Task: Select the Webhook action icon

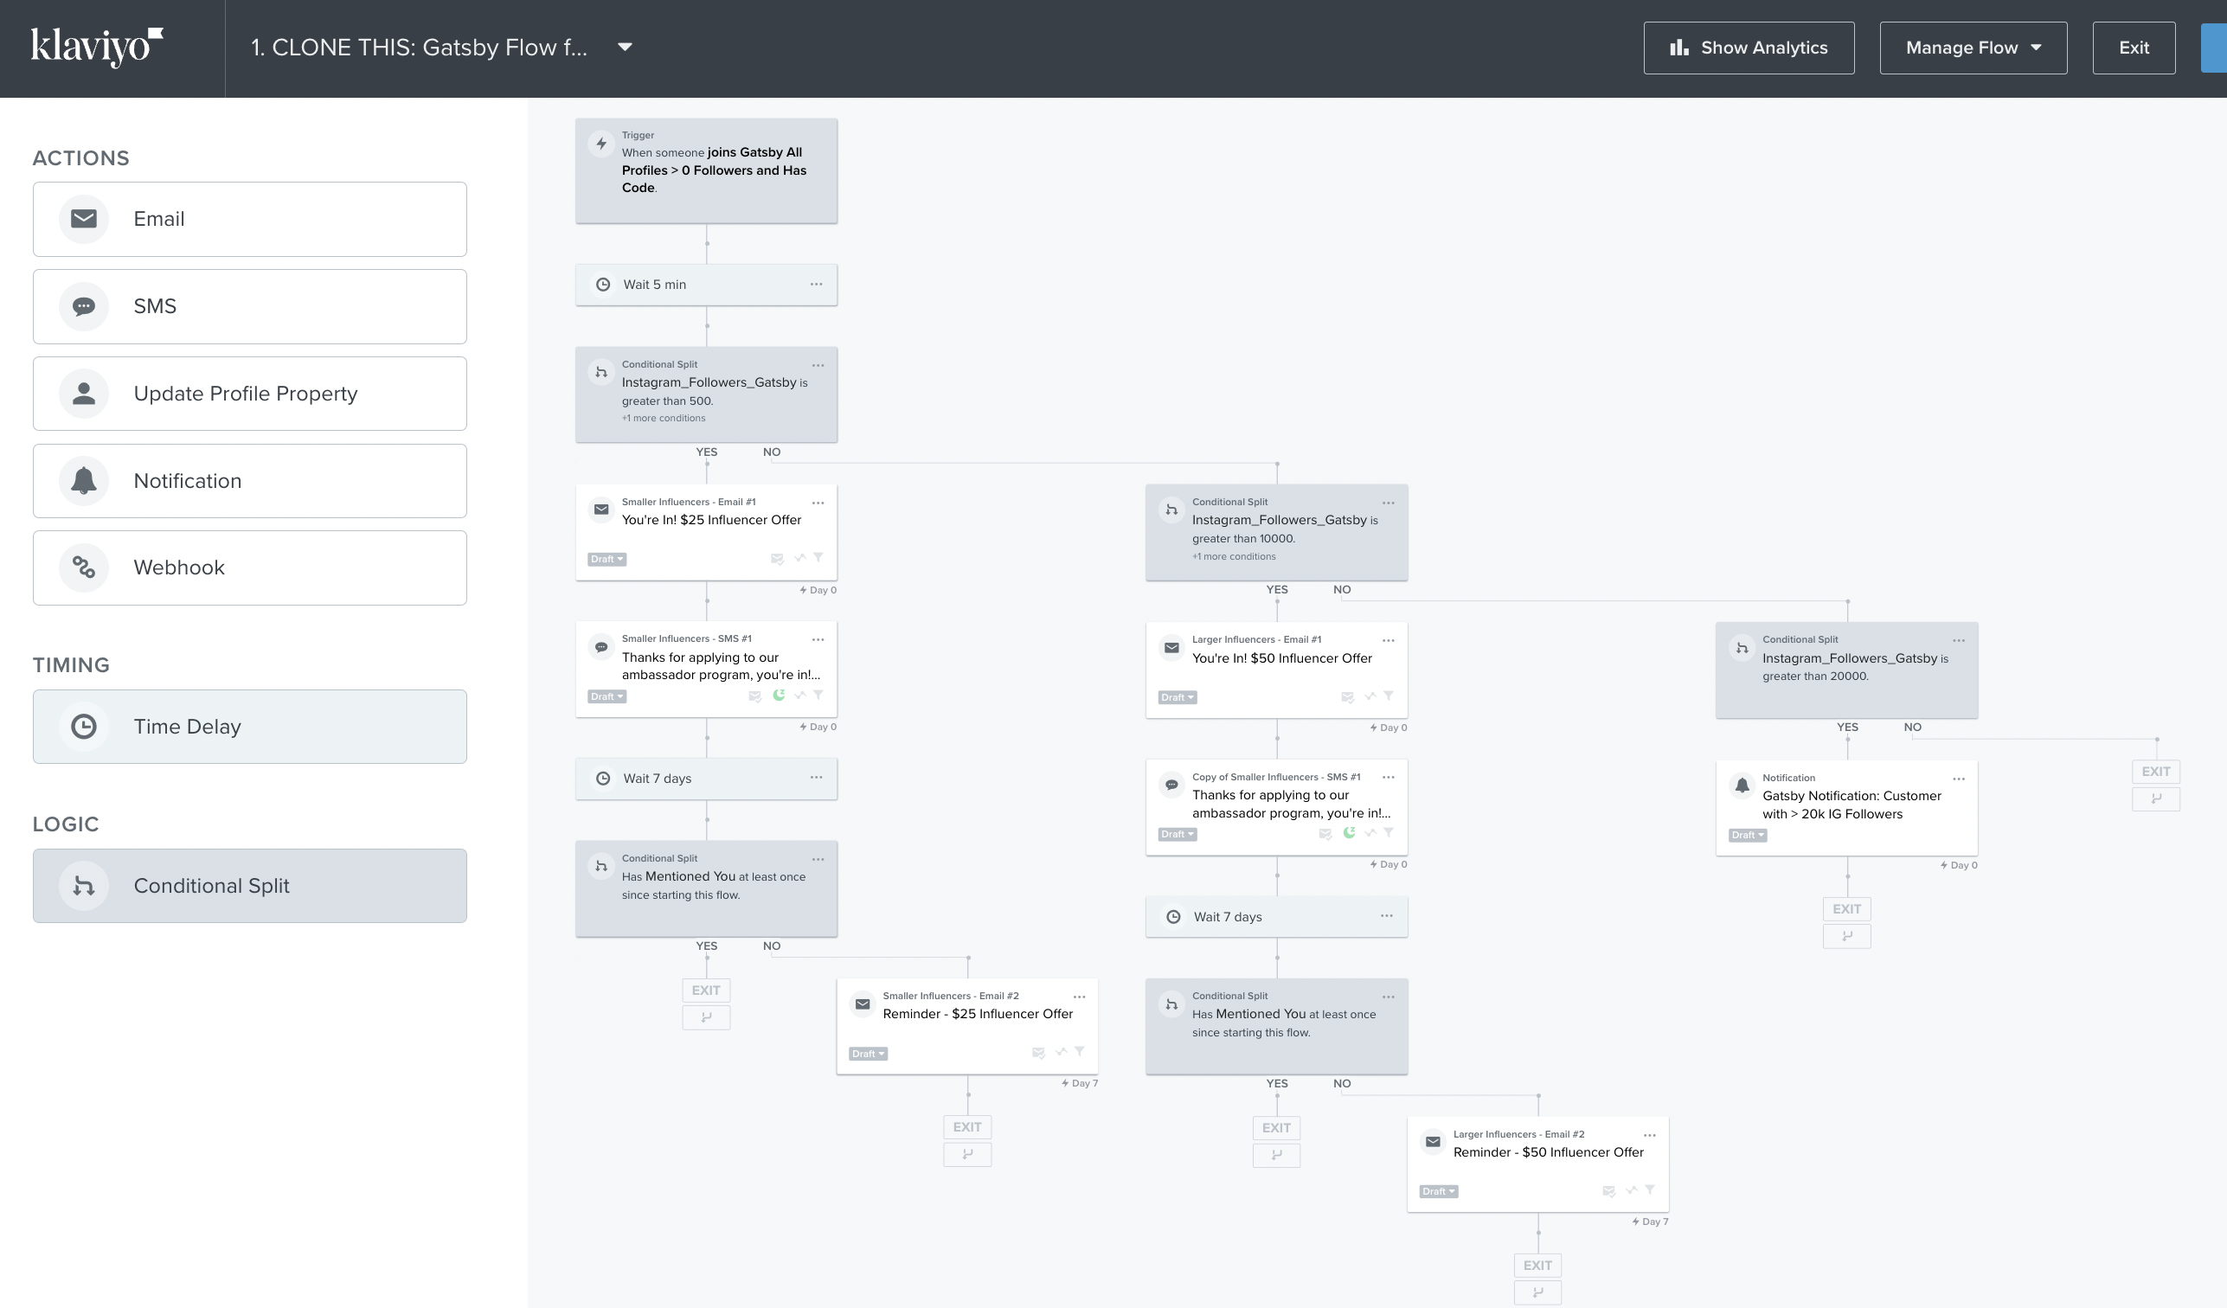Action: coord(84,567)
